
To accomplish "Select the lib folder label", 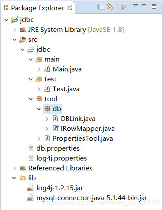I will pos(32,178).
